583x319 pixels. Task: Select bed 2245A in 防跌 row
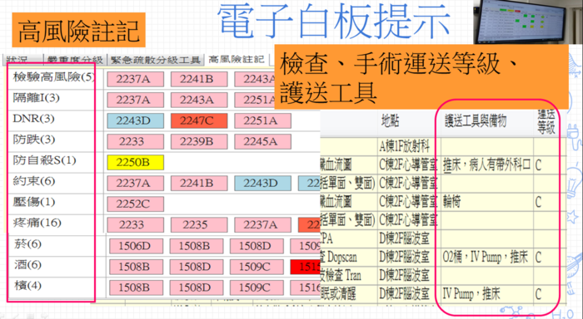(x=262, y=142)
